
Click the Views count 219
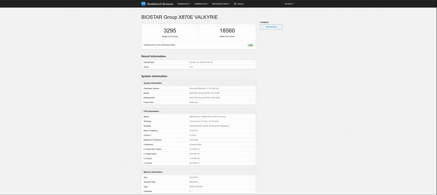coord(191,67)
